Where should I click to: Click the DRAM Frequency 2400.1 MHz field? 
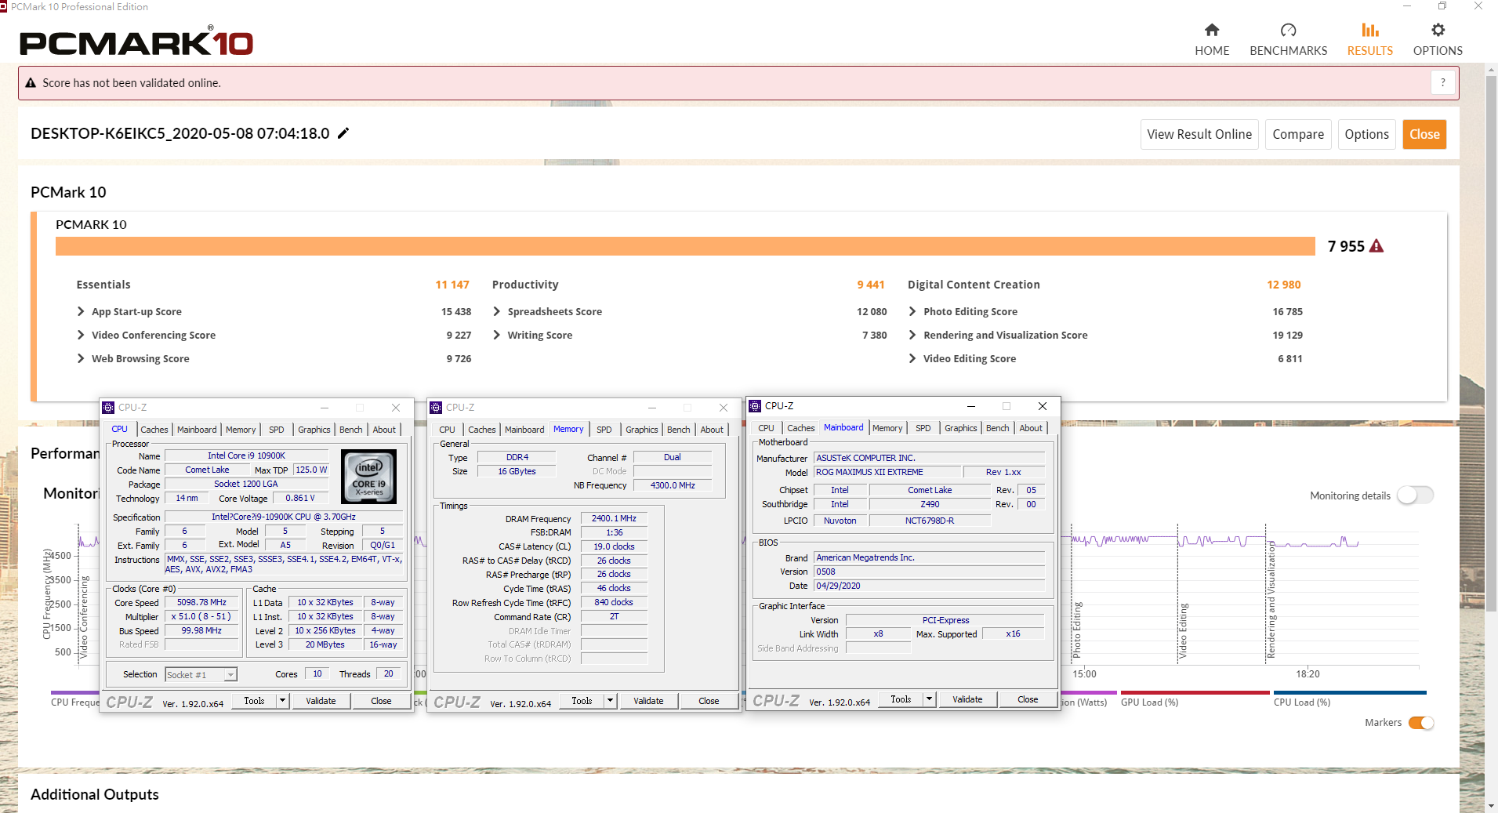pos(614,519)
